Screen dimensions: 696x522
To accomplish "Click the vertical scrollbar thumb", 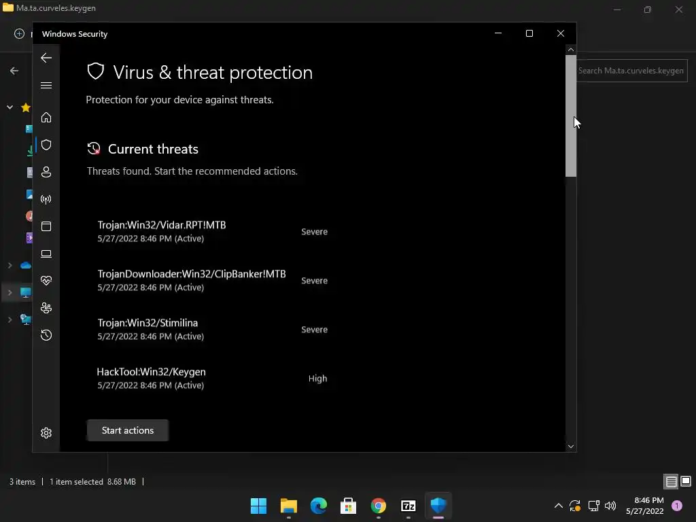I will [x=571, y=116].
